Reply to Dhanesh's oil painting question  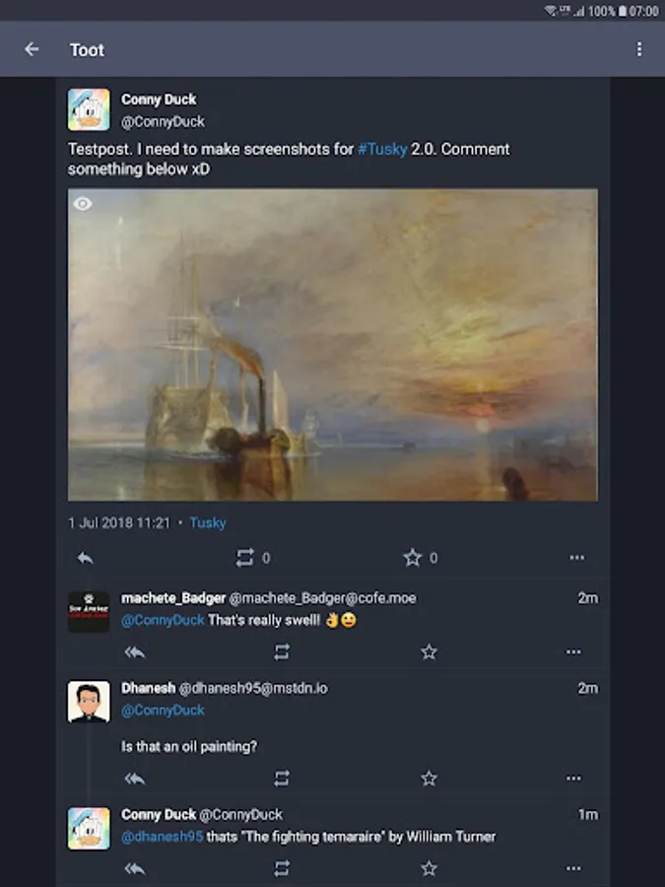click(x=135, y=779)
